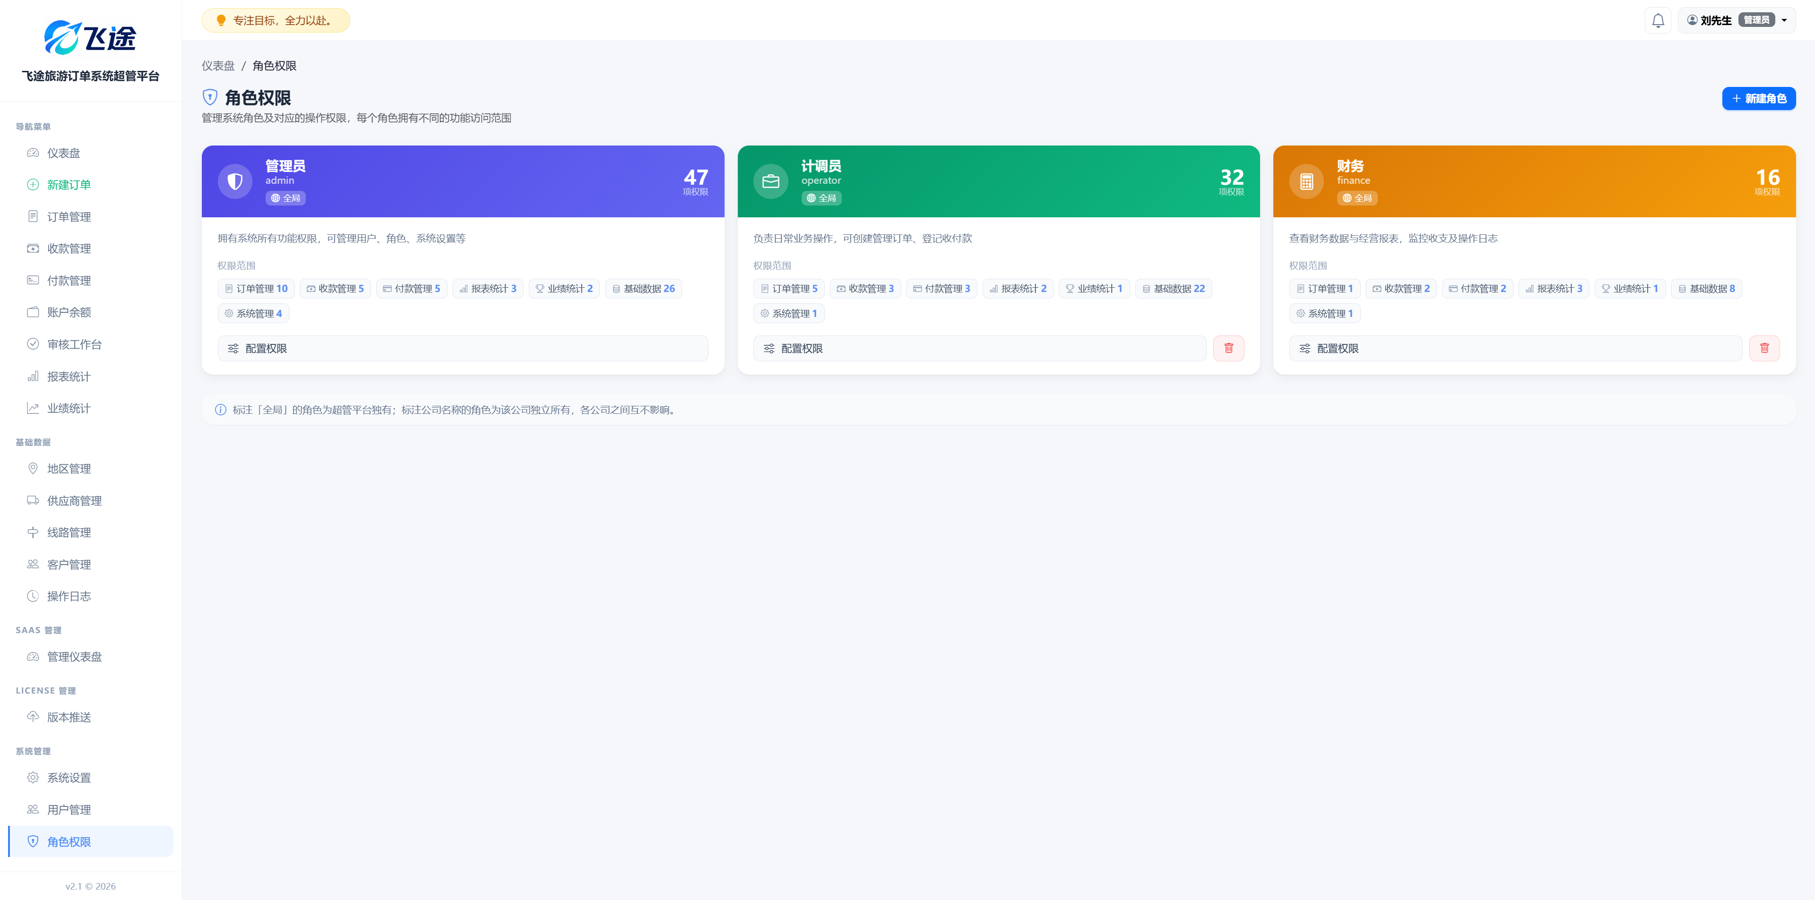The image size is (1815, 900).
Task: Open 仪表盘 in the sidebar
Action: click(90, 153)
